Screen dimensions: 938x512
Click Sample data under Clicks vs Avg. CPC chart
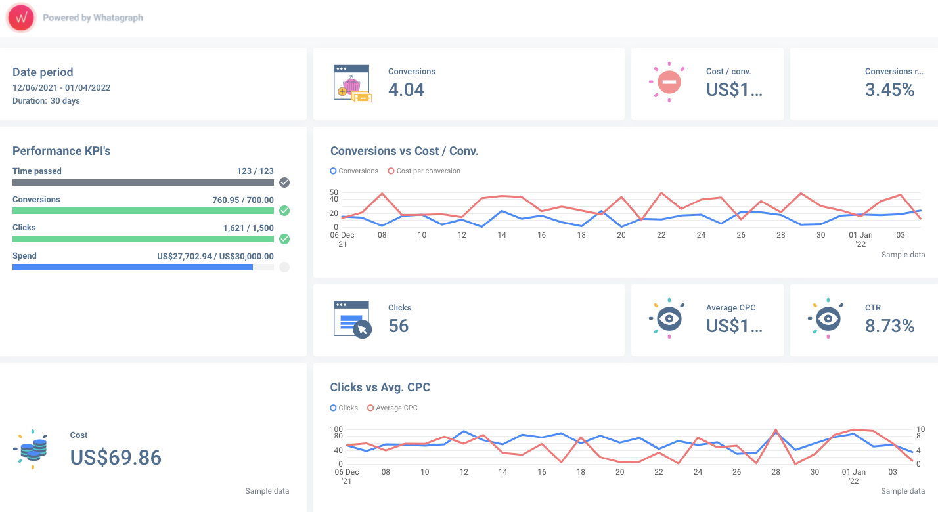[x=903, y=490]
